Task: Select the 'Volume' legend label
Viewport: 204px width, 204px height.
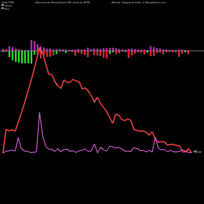Action: pyautogui.click(x=8, y=6)
